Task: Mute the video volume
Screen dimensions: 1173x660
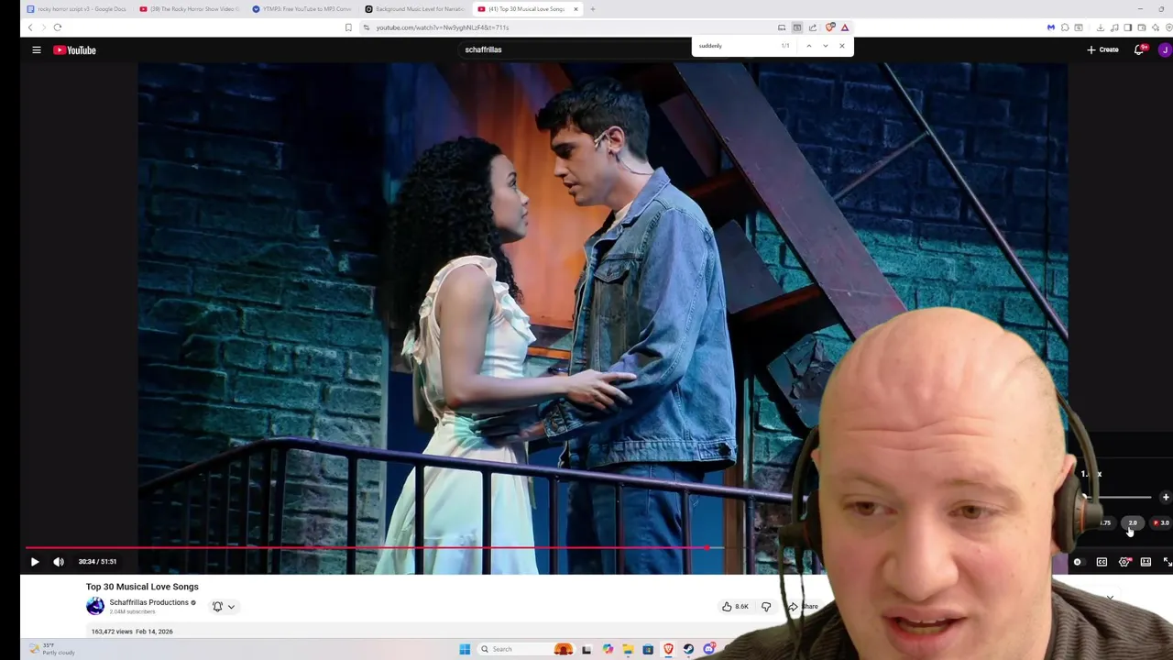Action: [x=59, y=562]
